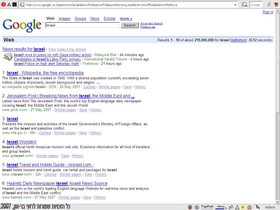Screen dimensions: 280x210
Task: Click the Adblock status bar label
Action: click(x=270, y=207)
